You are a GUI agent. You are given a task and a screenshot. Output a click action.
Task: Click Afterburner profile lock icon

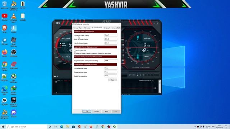[x=137, y=75]
